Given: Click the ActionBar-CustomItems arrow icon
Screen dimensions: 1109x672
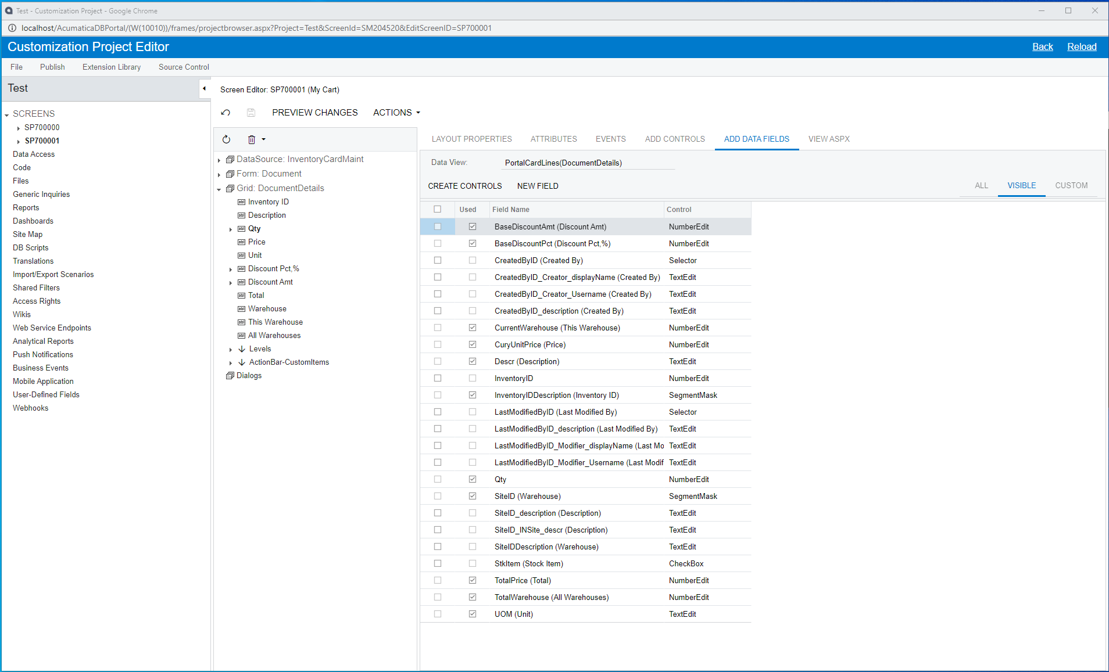Looking at the screenshot, I should (242, 362).
